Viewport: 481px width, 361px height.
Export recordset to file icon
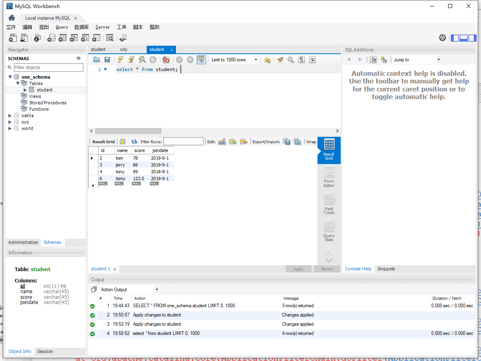tap(287, 142)
